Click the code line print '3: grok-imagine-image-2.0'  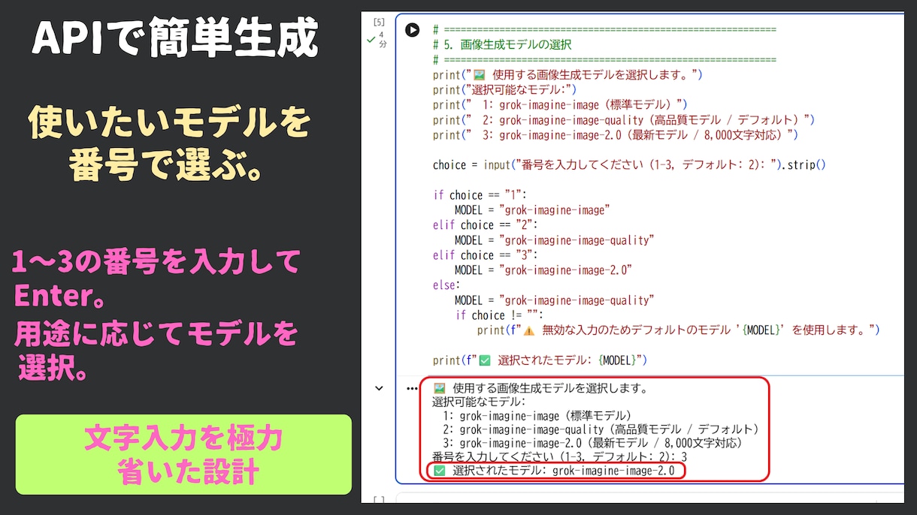616,135
